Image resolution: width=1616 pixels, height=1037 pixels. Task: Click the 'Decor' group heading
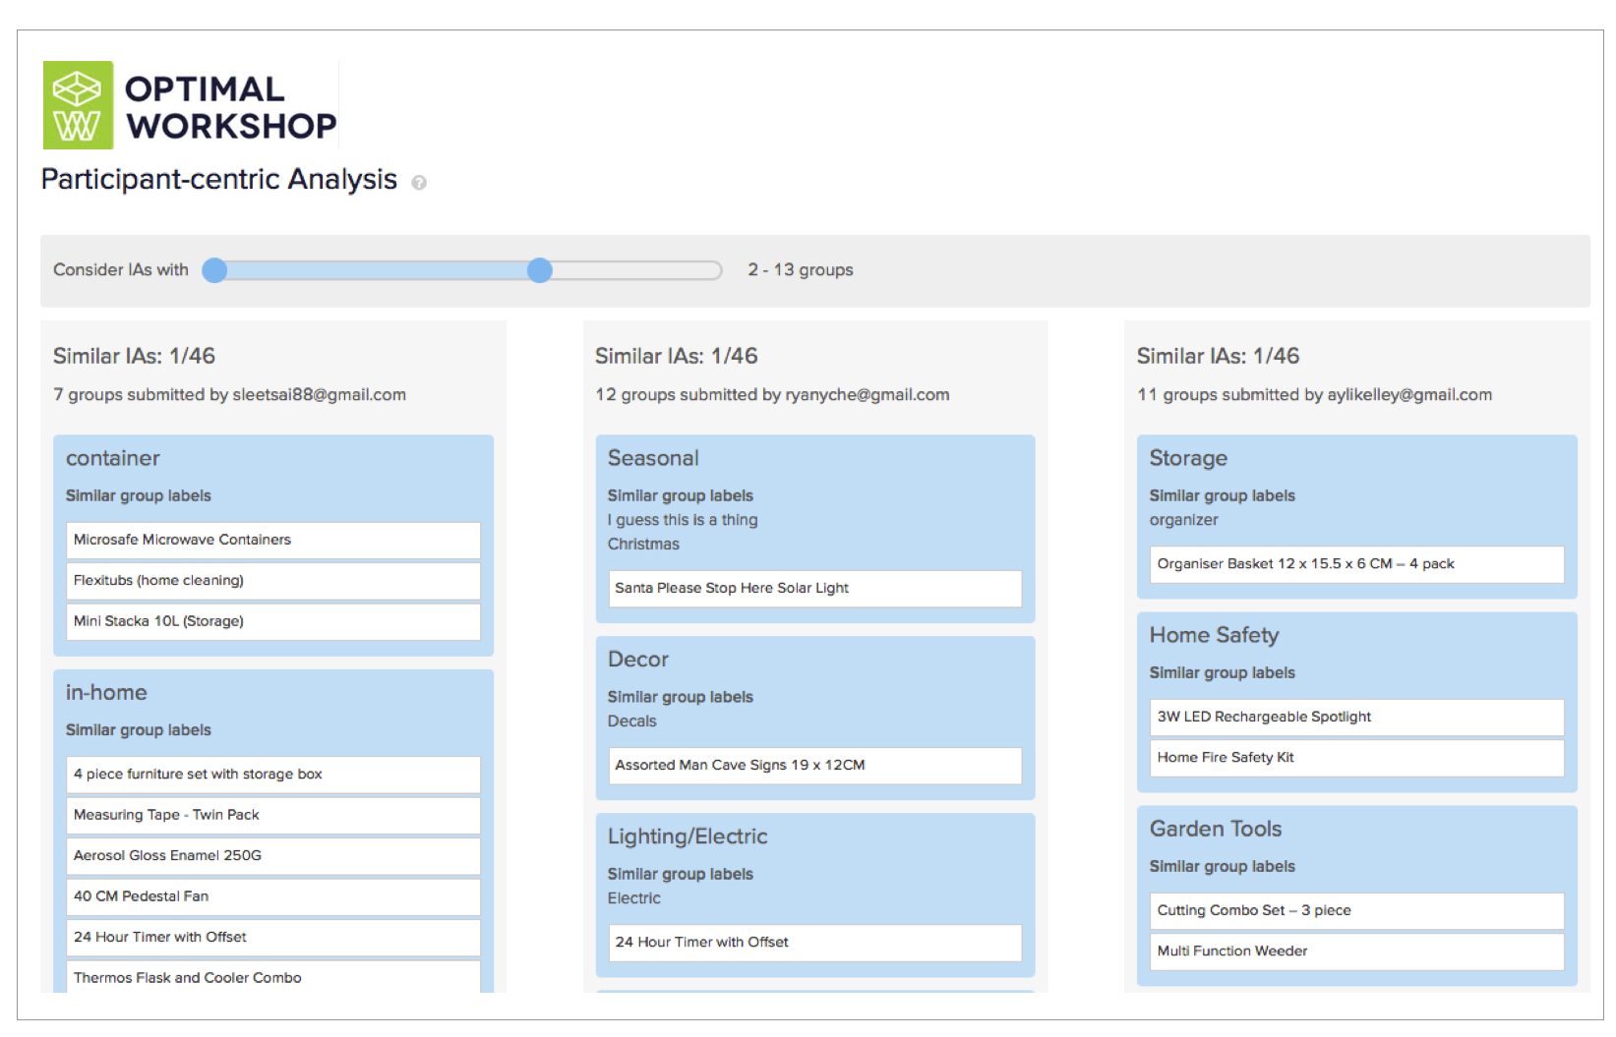(638, 660)
